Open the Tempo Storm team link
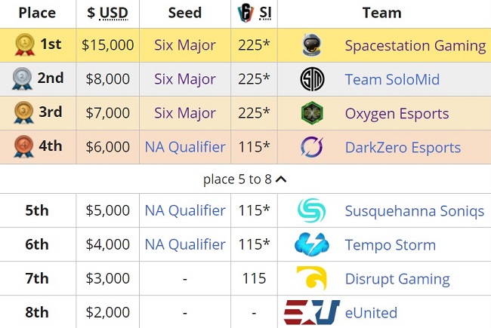The image size is (491, 328). tap(391, 245)
